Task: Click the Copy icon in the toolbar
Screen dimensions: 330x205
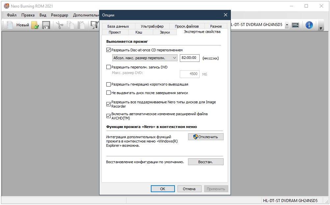Action: [x=70, y=25]
